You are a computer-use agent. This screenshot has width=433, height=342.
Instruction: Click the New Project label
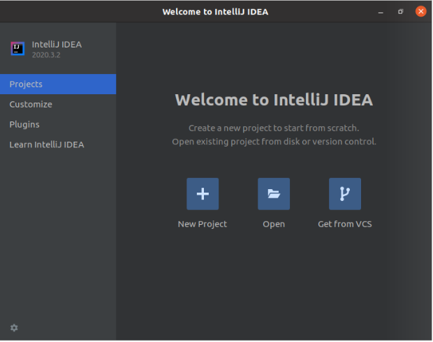click(x=203, y=225)
